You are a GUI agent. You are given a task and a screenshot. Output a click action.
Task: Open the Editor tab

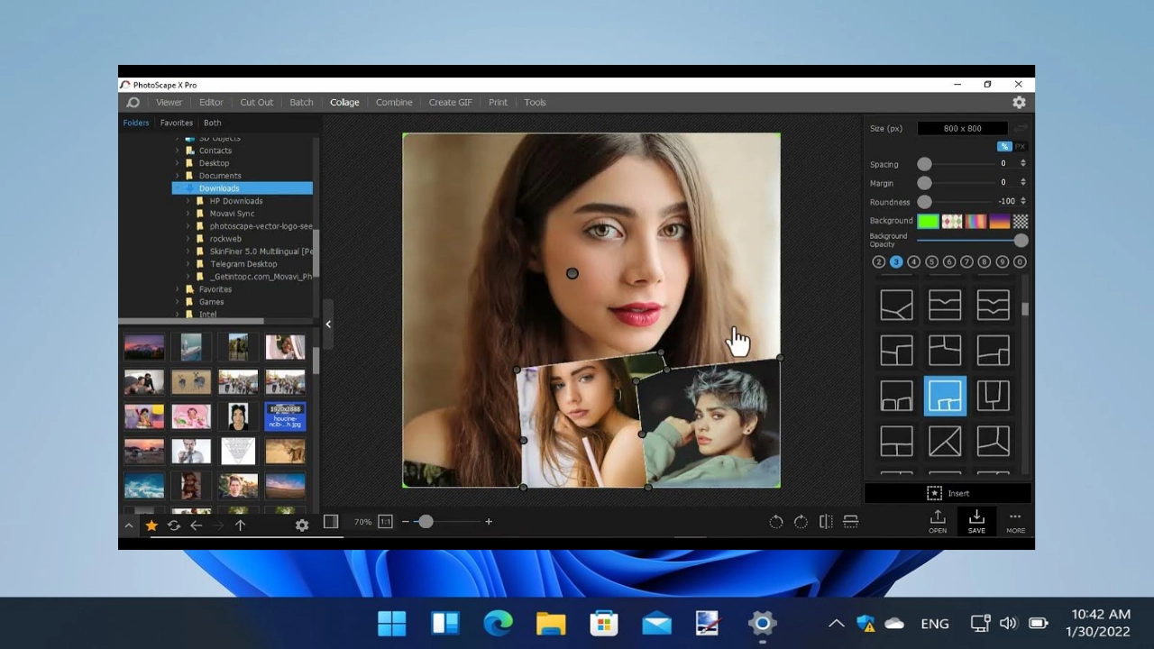tap(211, 103)
